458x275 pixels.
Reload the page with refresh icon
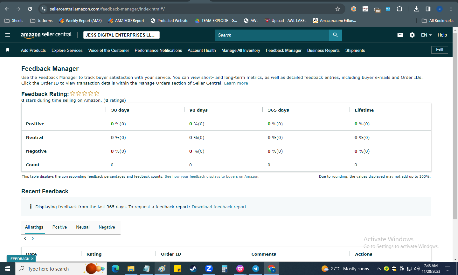(x=30, y=9)
